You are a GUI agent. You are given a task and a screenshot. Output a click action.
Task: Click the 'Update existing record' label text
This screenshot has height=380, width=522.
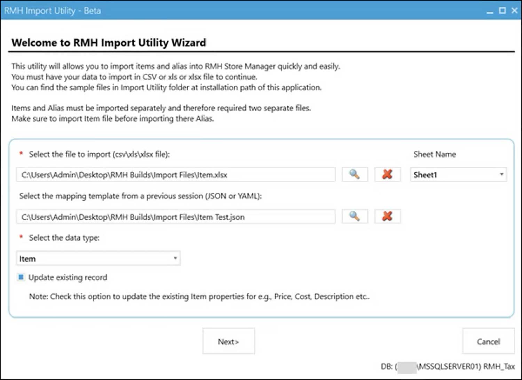[x=68, y=277]
